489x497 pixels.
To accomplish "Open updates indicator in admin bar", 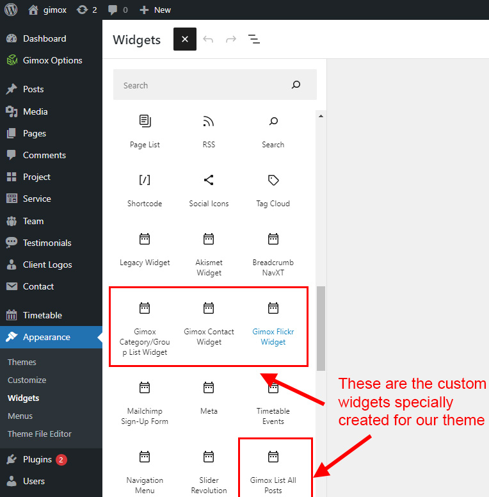I will click(x=86, y=10).
